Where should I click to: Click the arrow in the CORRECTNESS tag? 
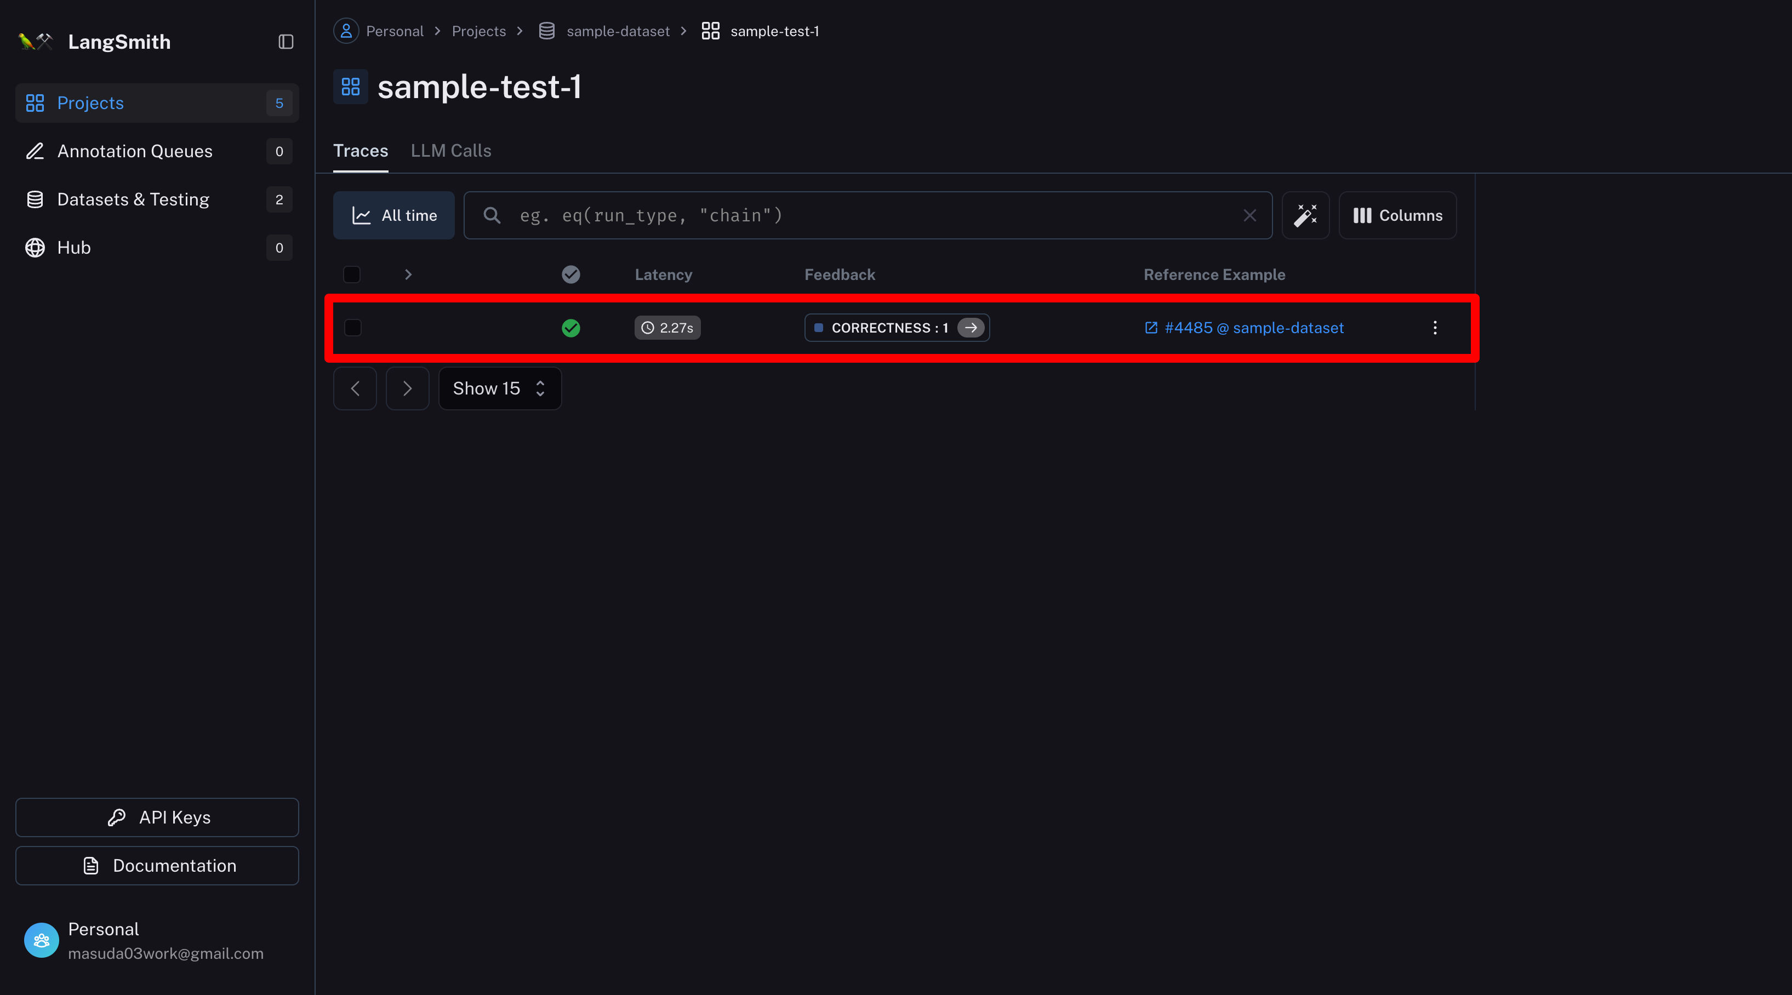point(971,328)
